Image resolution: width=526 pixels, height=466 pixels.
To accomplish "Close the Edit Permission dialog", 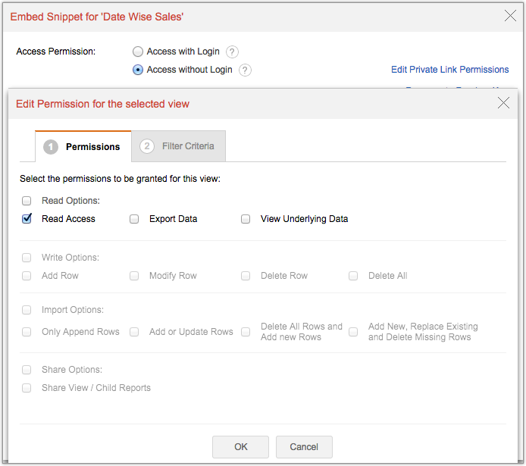I will [x=503, y=103].
